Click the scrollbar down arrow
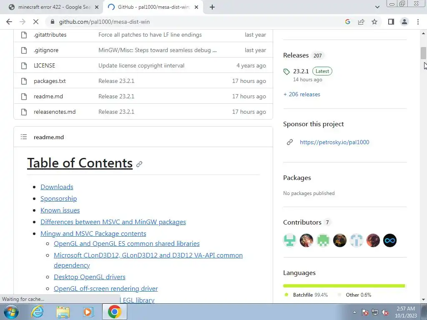Viewport: 427px width, 320px height. click(x=423, y=300)
